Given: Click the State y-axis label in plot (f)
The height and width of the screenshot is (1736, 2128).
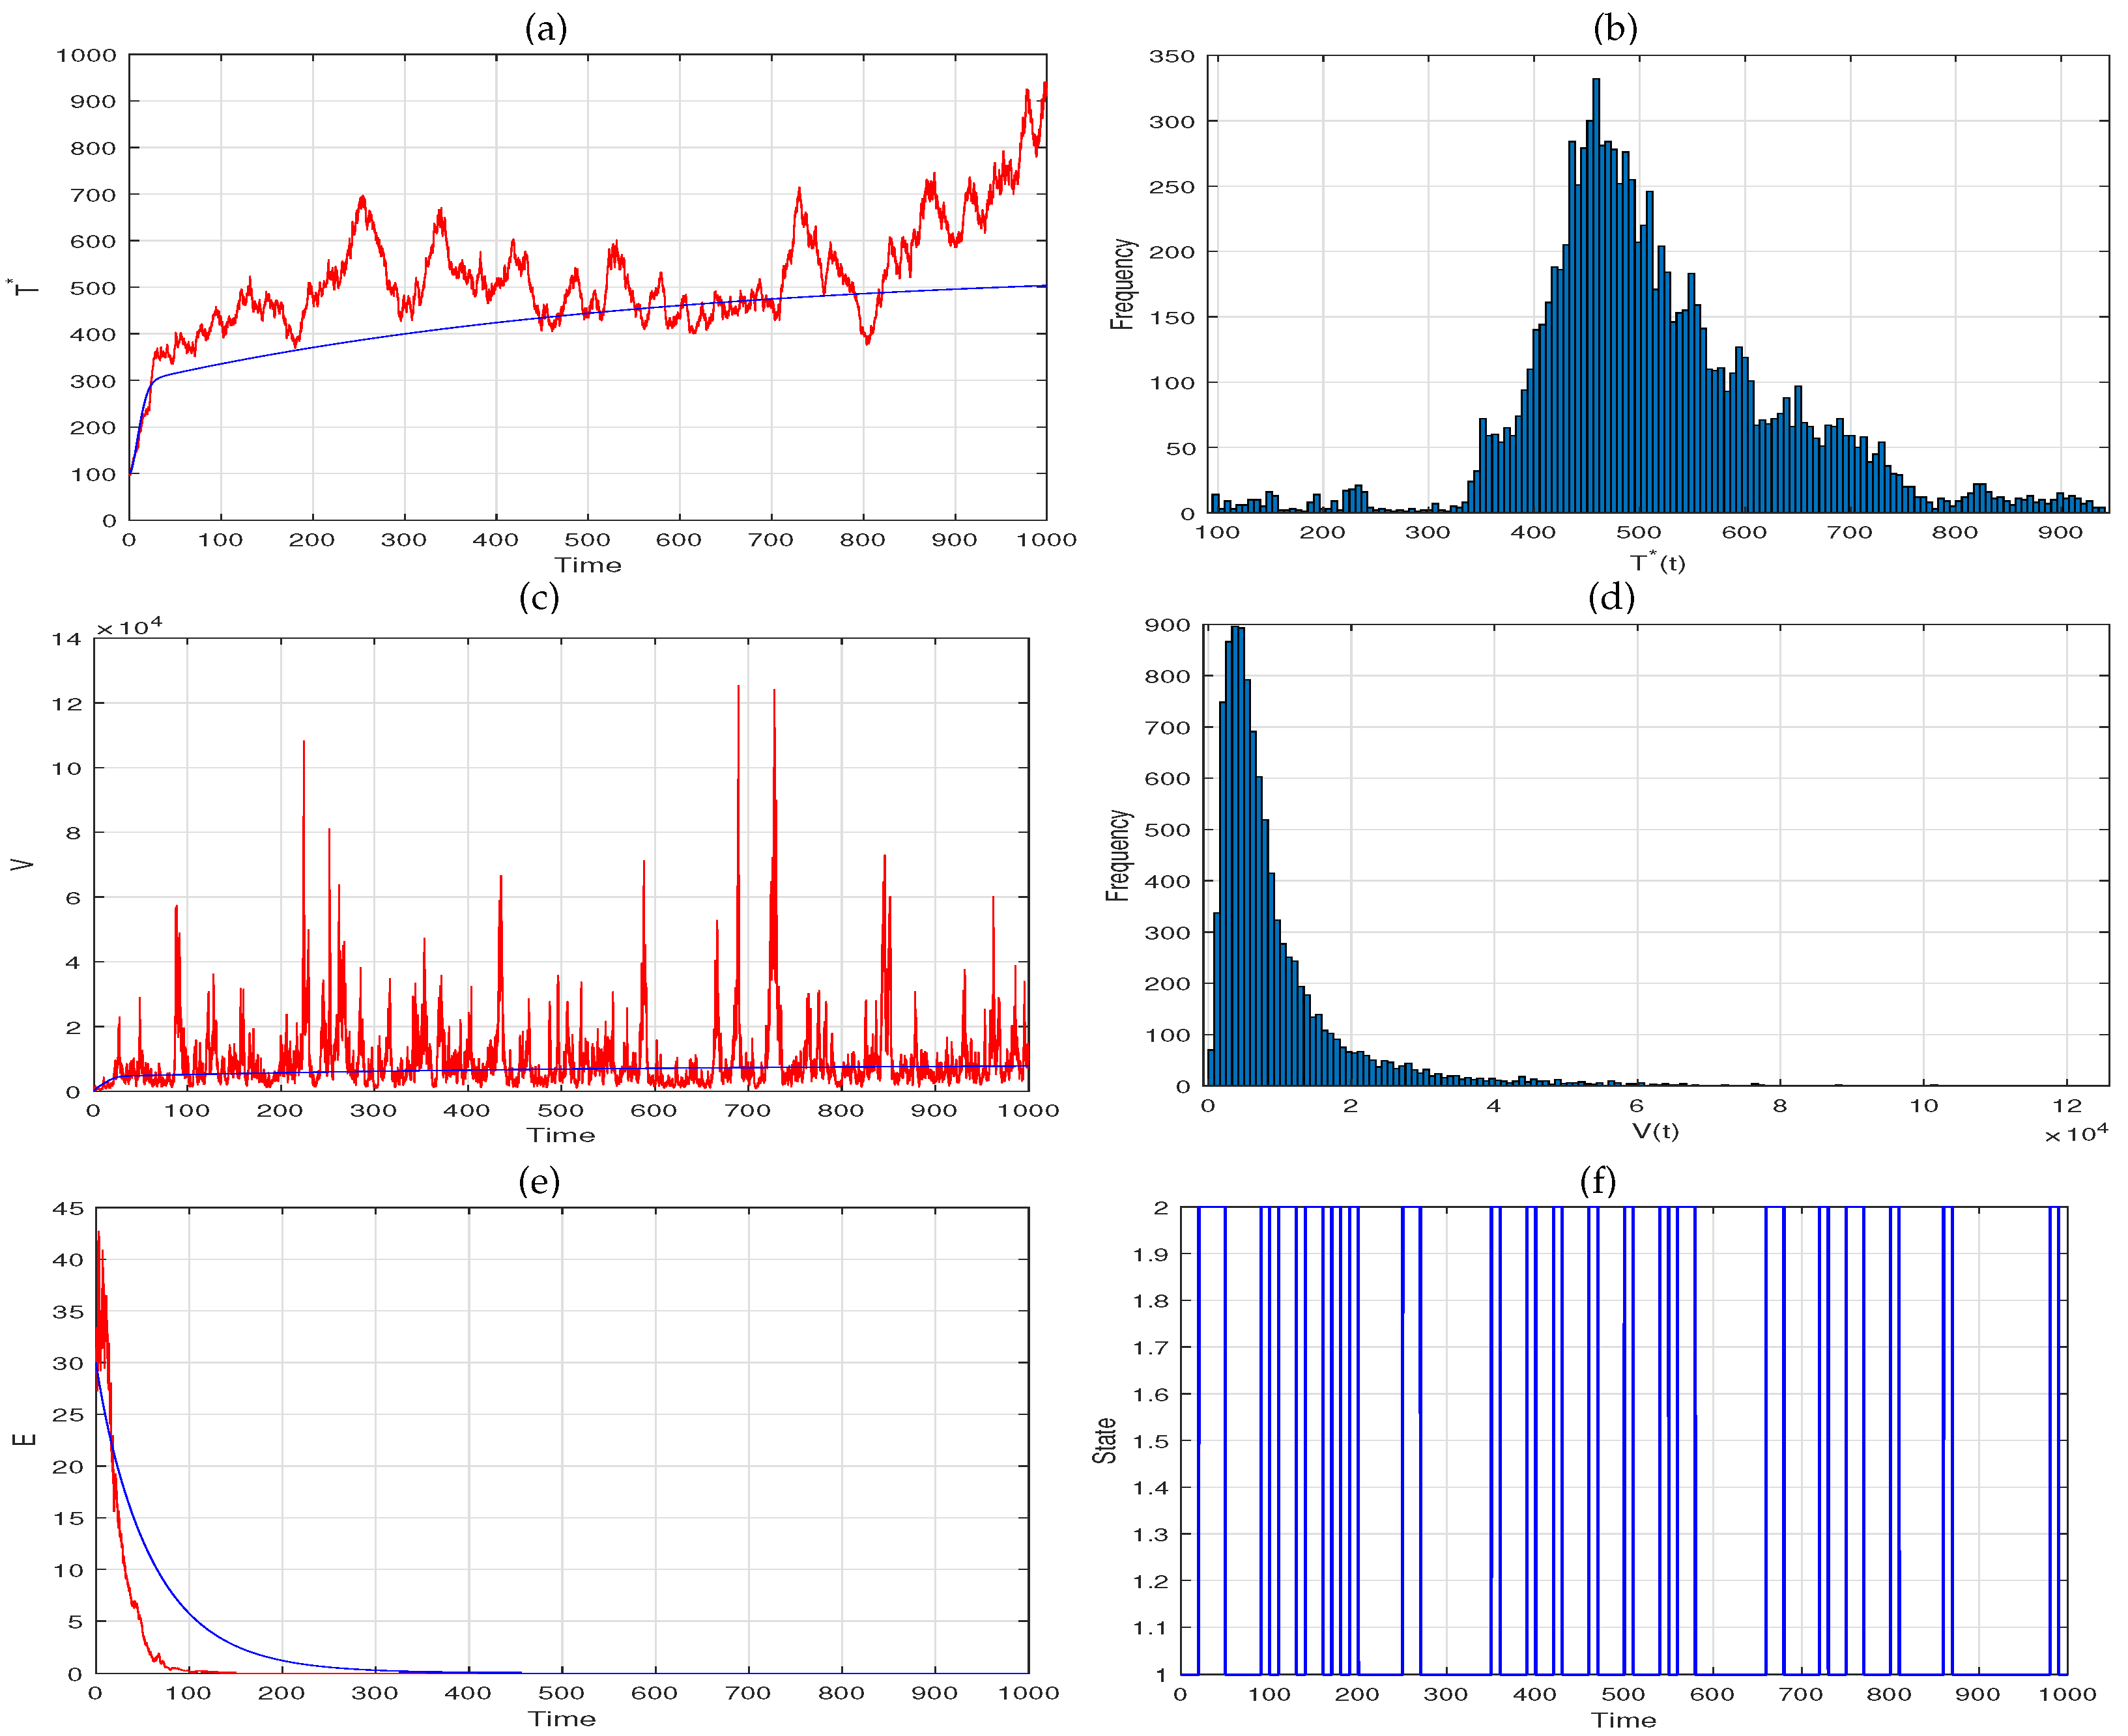Looking at the screenshot, I should coord(1104,1441).
